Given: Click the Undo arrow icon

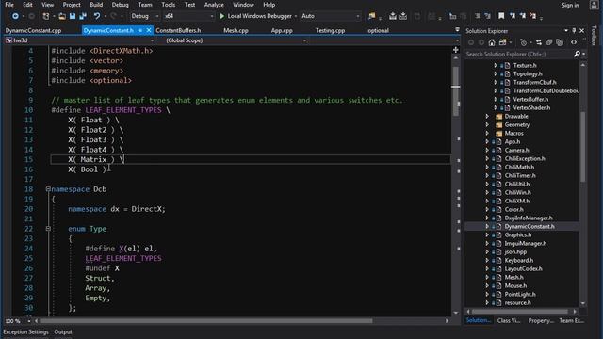Looking at the screenshot, I should pos(97,16).
